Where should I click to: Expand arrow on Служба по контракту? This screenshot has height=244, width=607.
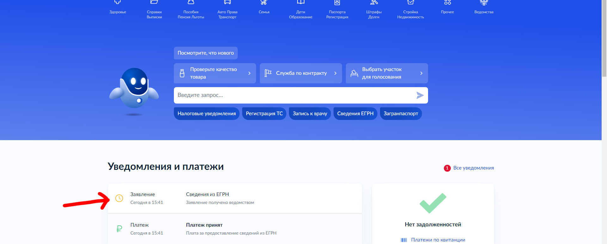click(335, 73)
